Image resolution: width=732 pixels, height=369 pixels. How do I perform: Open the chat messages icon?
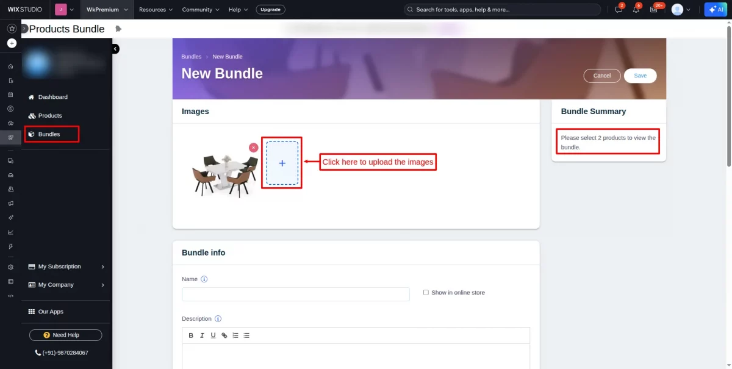click(x=617, y=9)
